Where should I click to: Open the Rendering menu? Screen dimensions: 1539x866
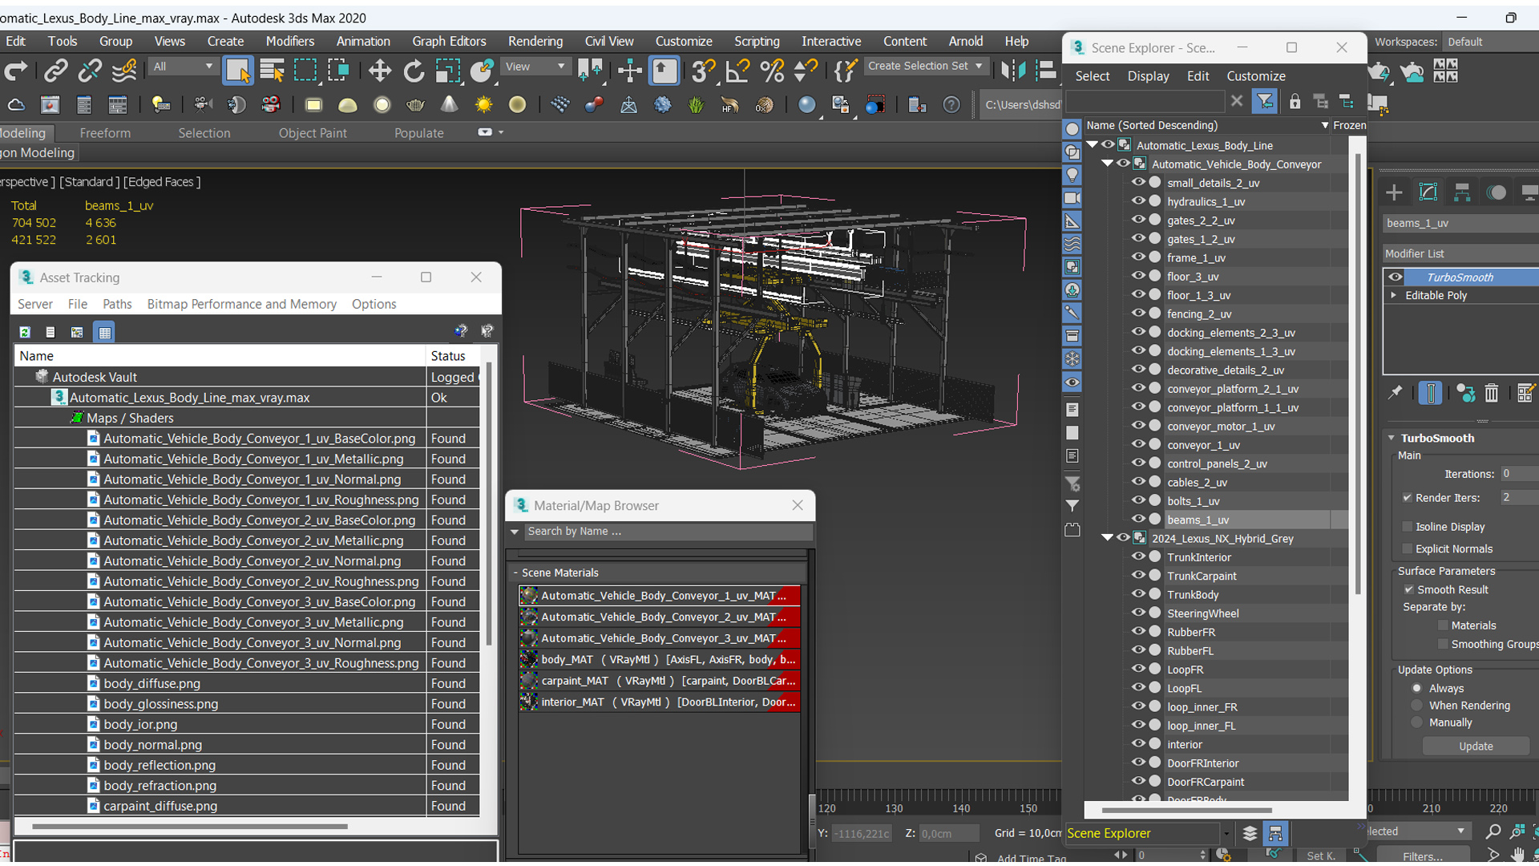[535, 41]
